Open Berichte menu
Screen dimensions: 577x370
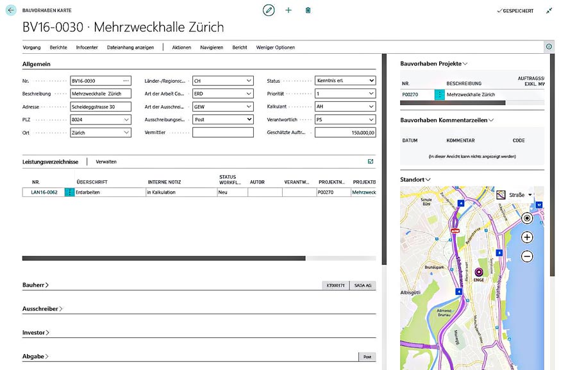[58, 47]
